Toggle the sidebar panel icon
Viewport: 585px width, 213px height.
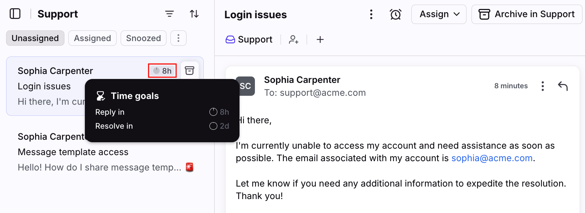tap(15, 14)
